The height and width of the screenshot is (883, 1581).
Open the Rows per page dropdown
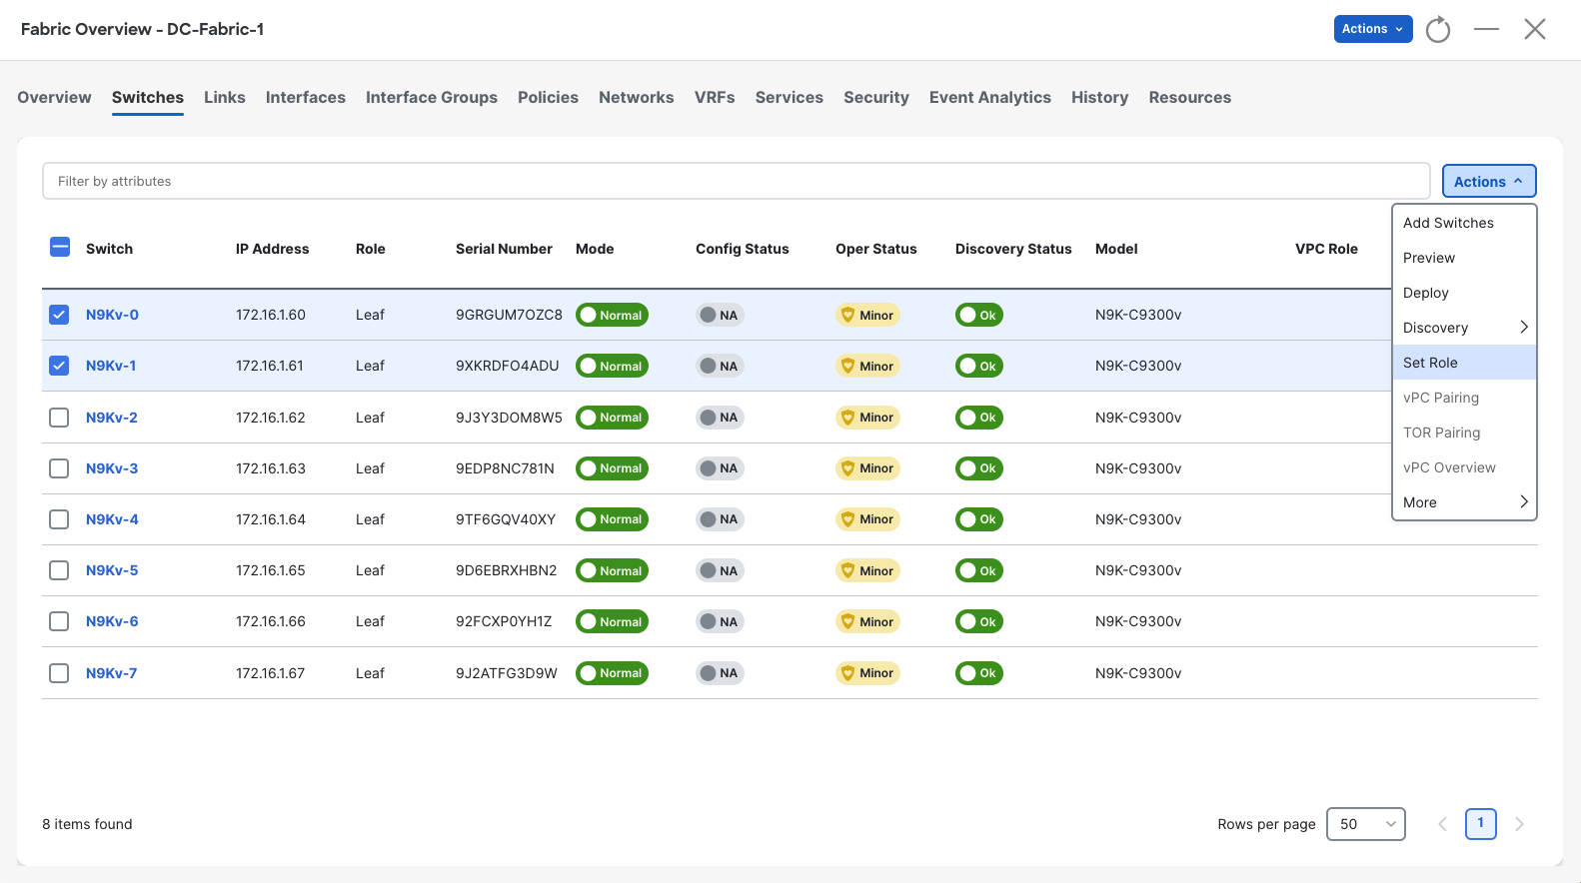[x=1366, y=824]
